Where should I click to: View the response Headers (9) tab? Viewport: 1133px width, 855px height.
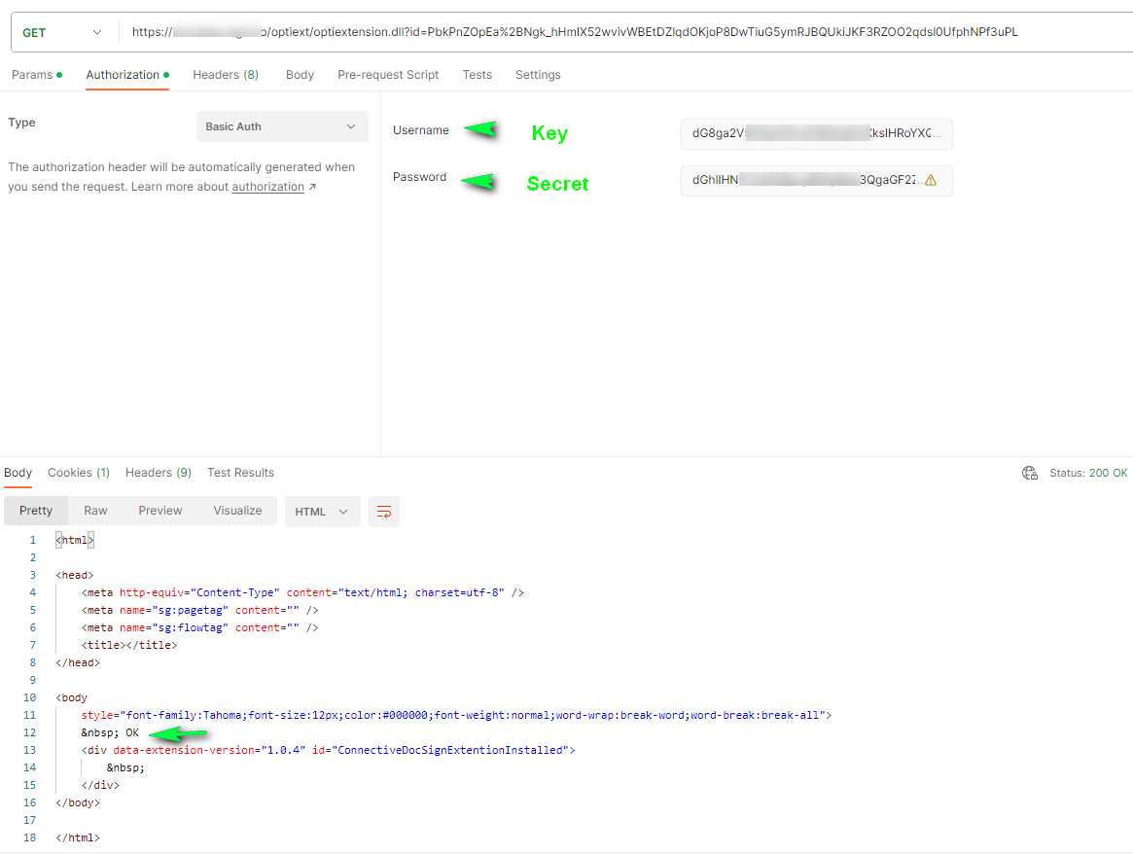point(159,473)
